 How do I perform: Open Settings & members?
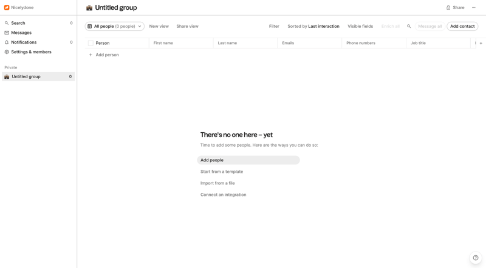coord(38,52)
